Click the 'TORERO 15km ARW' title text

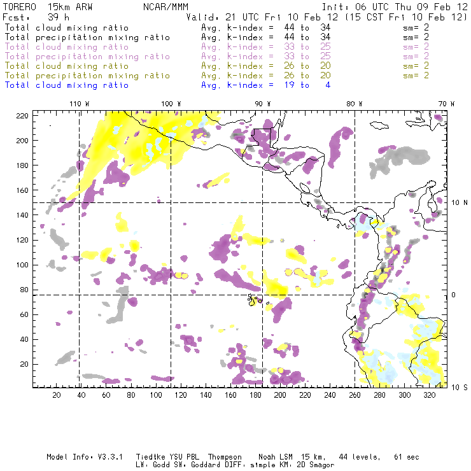pyautogui.click(x=48, y=7)
